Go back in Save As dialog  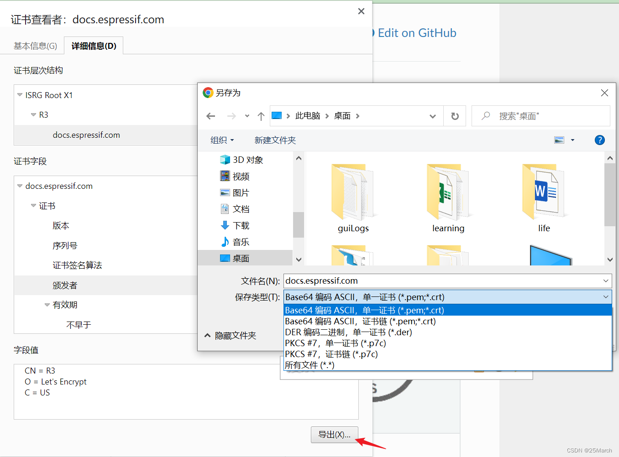coord(210,116)
